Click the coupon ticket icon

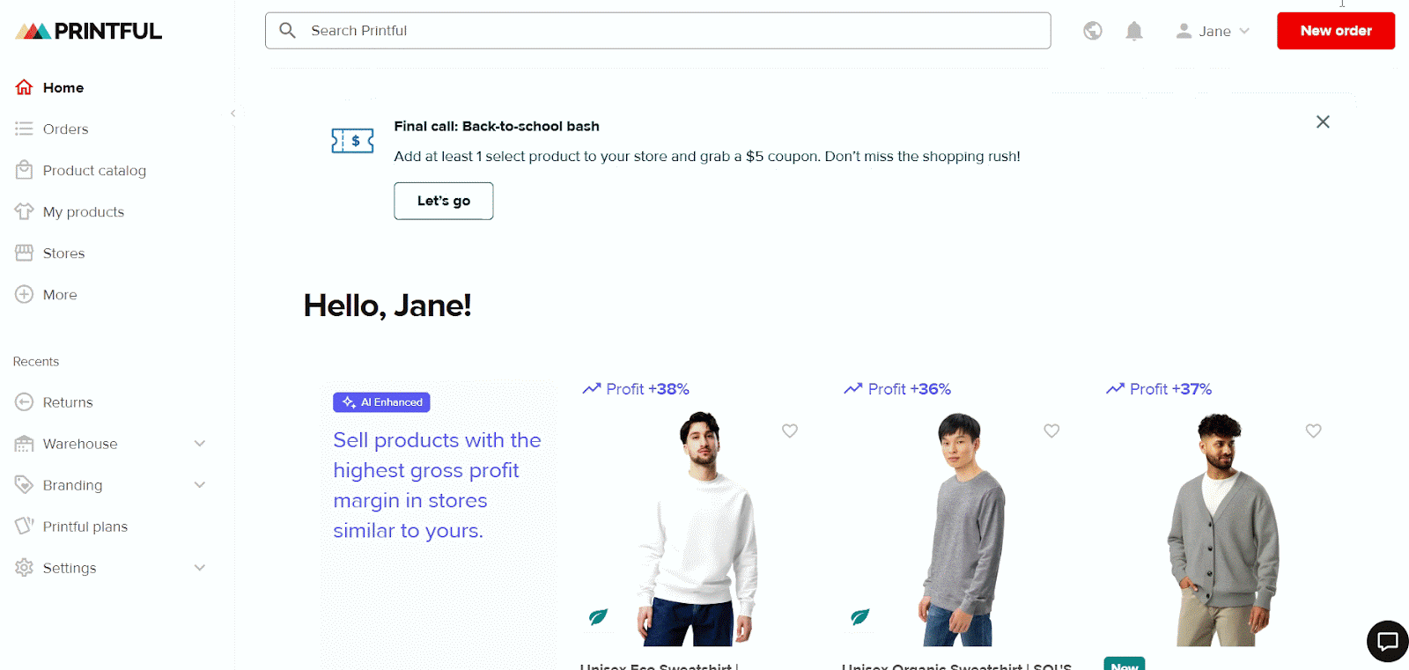352,141
